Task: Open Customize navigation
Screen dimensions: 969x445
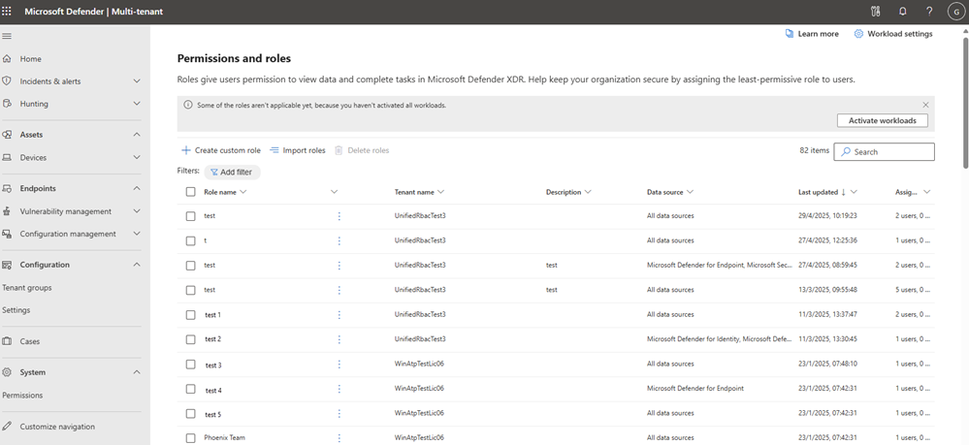Action: (x=57, y=427)
